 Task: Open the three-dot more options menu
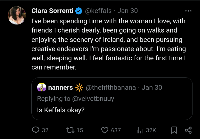pyautogui.click(x=188, y=11)
